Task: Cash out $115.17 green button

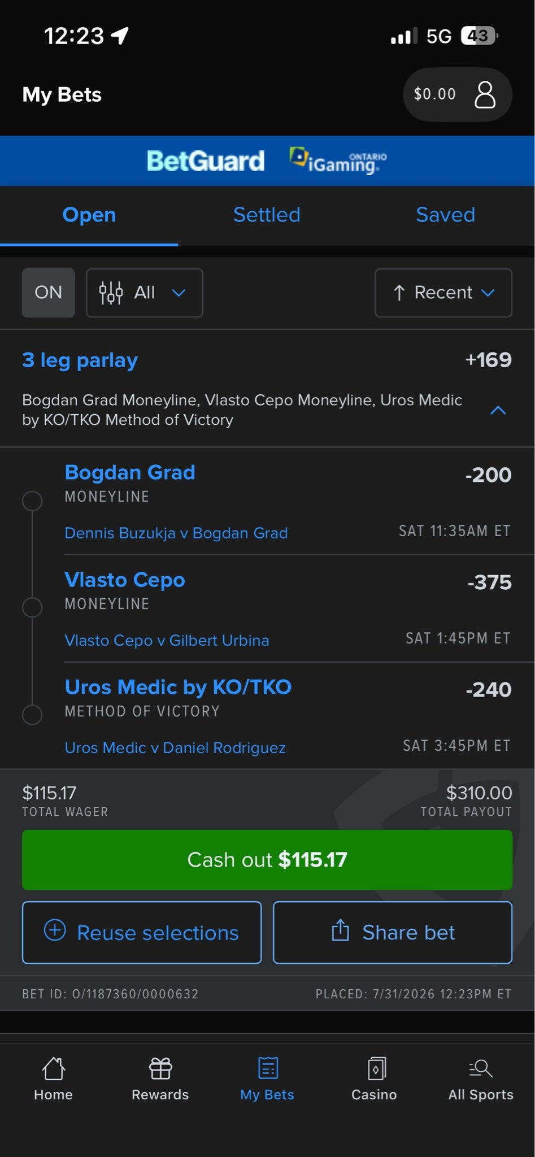Action: click(267, 860)
